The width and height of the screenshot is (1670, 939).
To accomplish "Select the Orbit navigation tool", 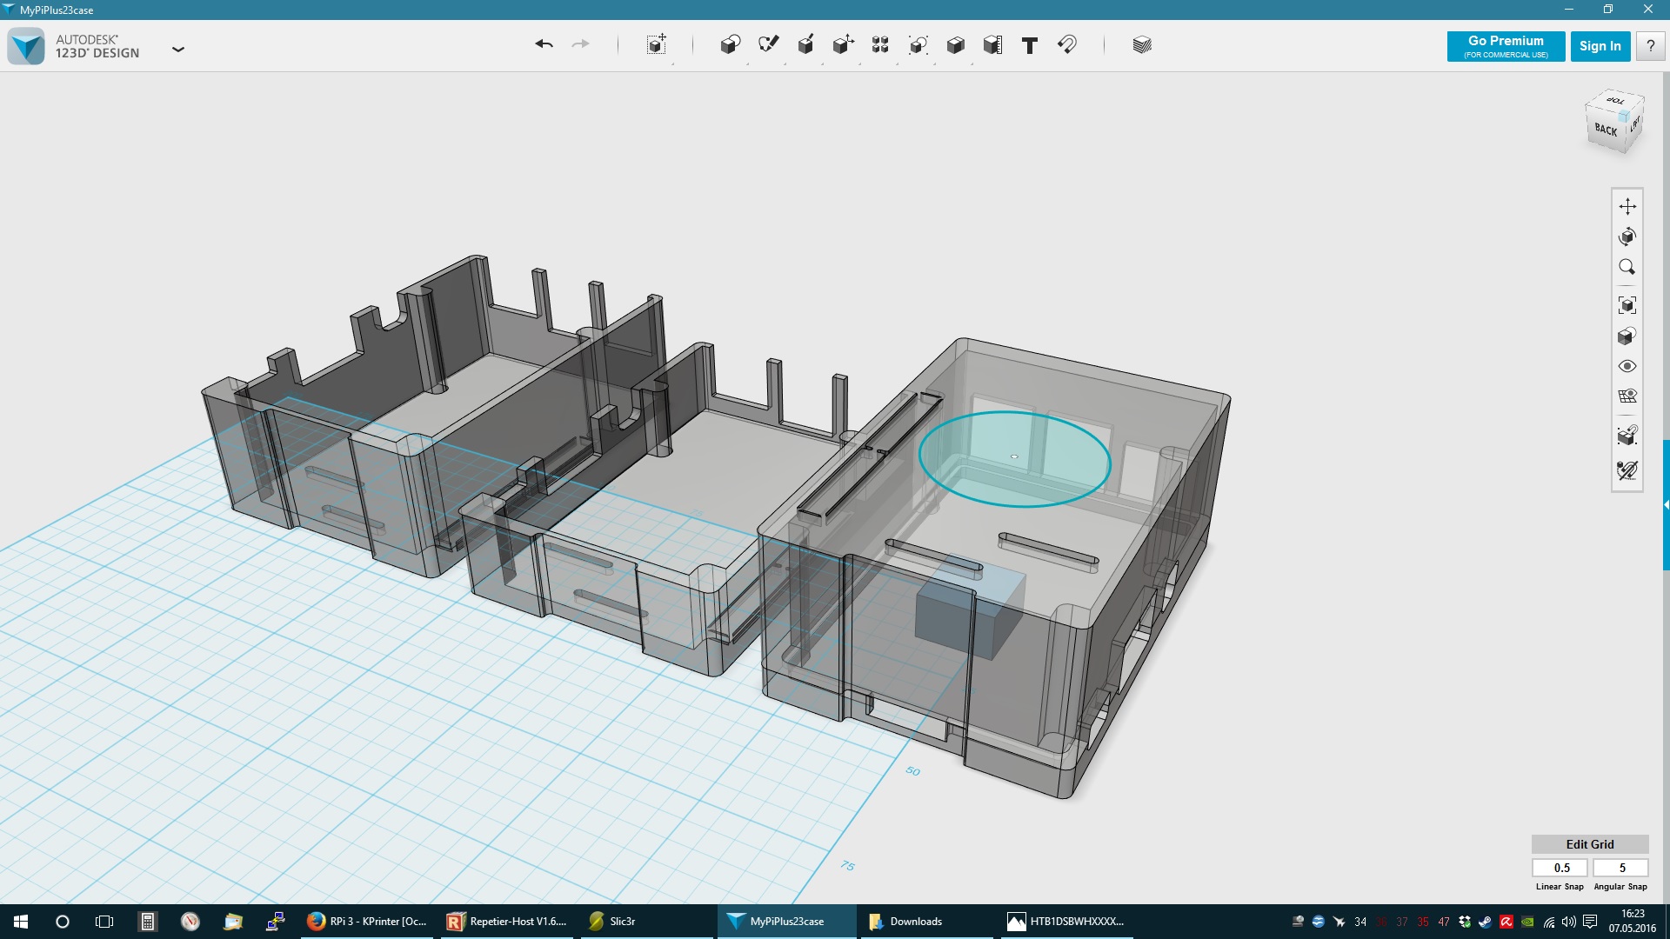I will 1627,236.
